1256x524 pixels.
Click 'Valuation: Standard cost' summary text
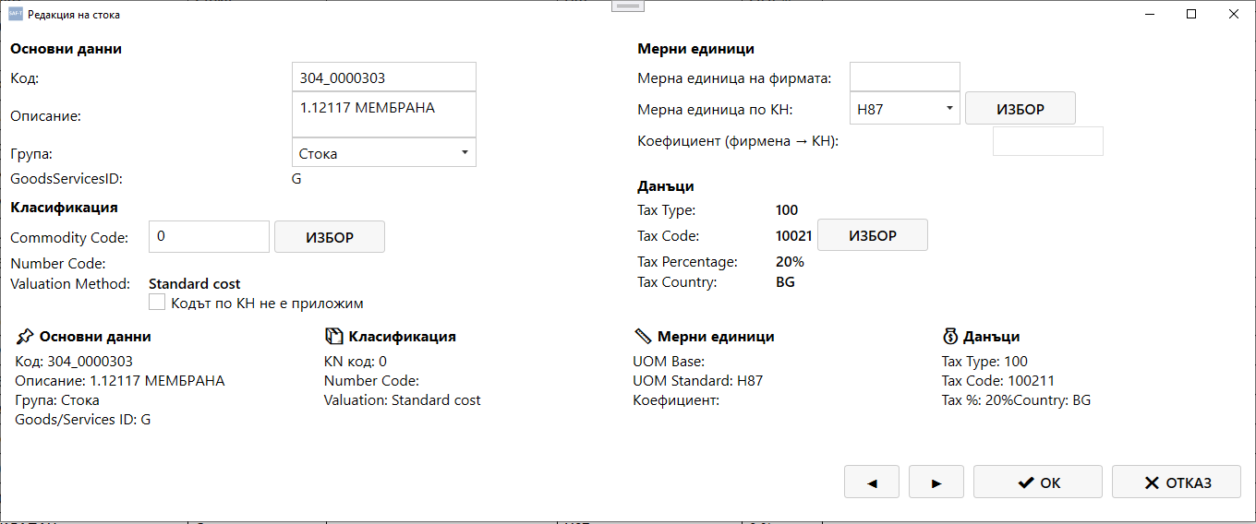[403, 400]
